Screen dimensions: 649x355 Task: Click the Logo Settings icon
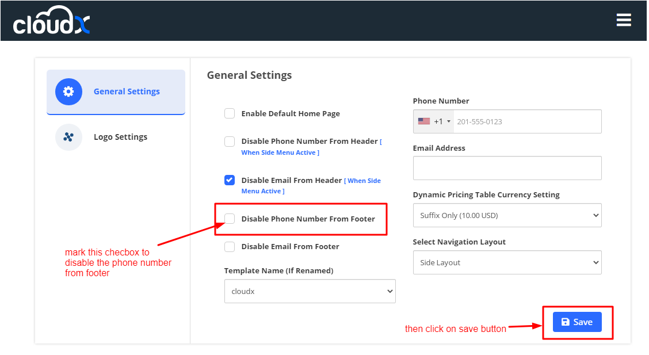click(x=68, y=137)
